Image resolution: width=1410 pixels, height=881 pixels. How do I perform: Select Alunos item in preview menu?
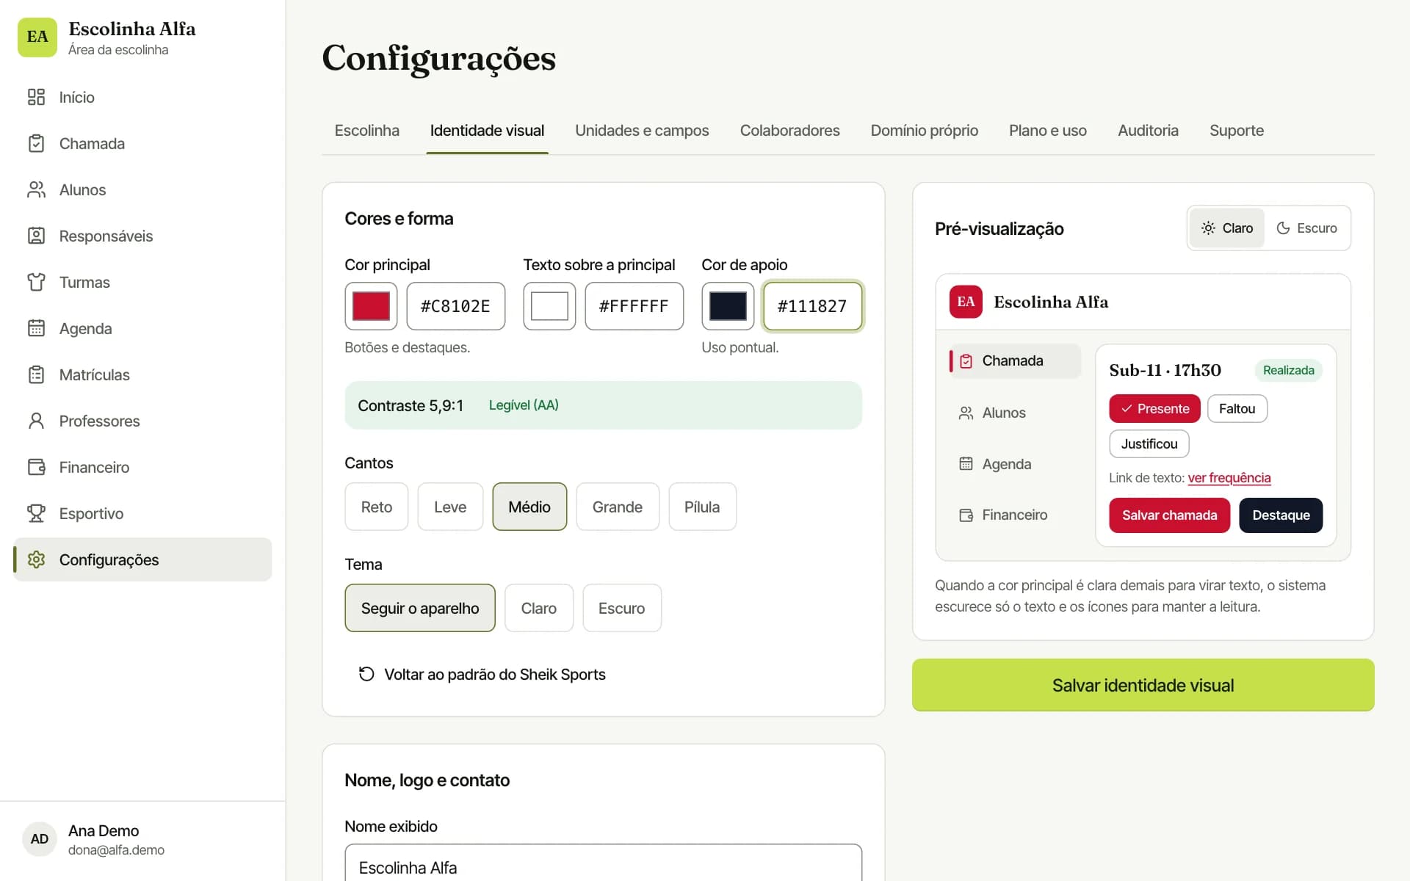click(x=1015, y=413)
